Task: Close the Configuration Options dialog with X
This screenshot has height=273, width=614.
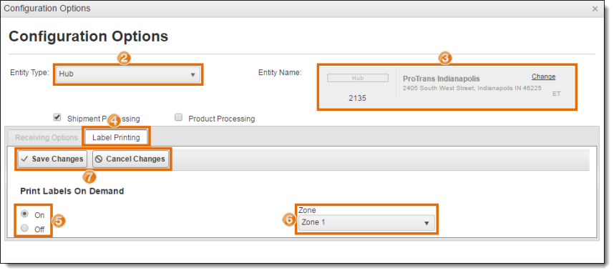Action: [595, 9]
